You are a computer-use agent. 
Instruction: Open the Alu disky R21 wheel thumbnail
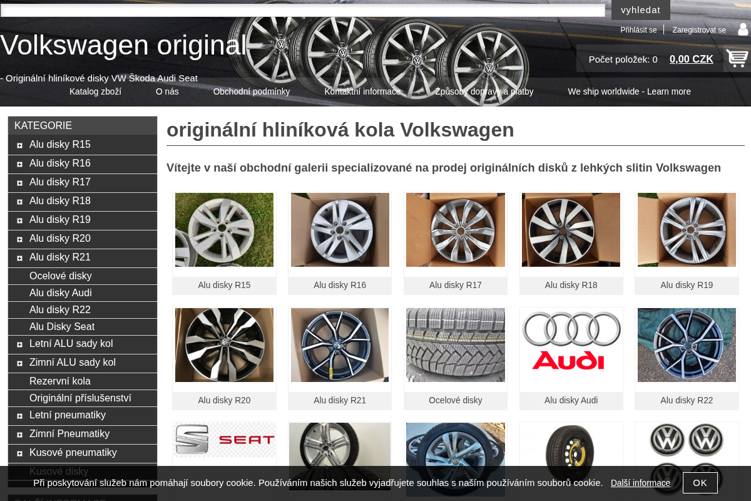[340, 345]
